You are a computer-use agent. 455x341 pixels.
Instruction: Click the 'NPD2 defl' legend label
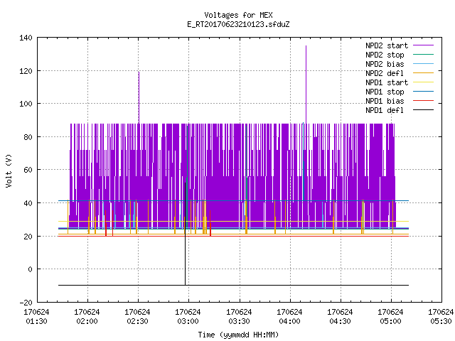pos(385,73)
